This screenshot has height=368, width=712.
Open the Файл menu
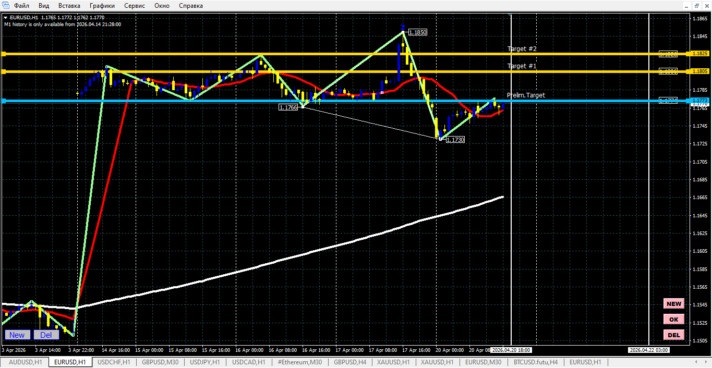tap(21, 6)
